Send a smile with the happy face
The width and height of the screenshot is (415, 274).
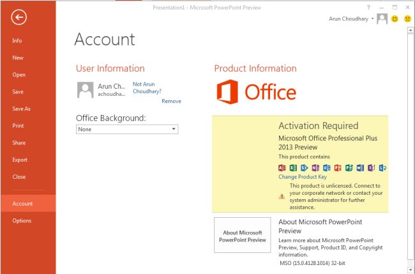395,19
